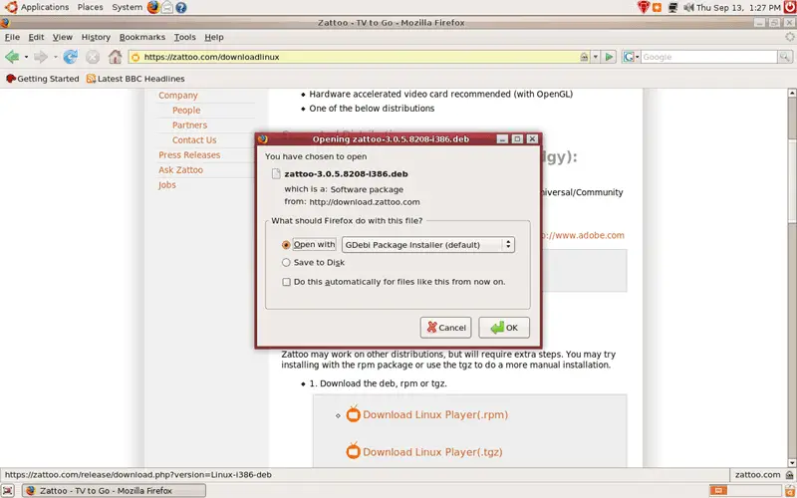Open the Getting Started bookmark
The width and height of the screenshot is (797, 498).
pos(43,79)
